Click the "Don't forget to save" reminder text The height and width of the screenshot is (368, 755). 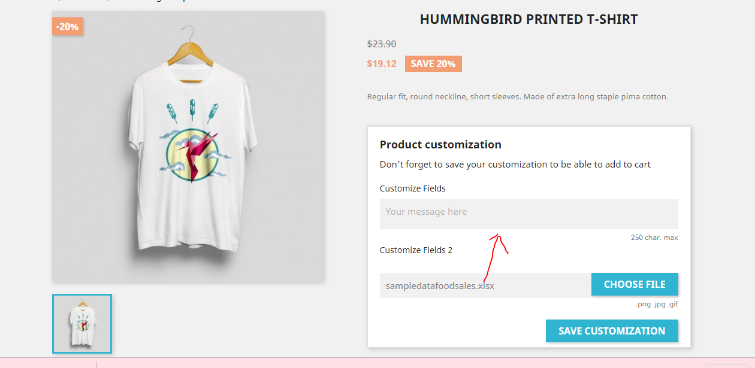(x=515, y=164)
